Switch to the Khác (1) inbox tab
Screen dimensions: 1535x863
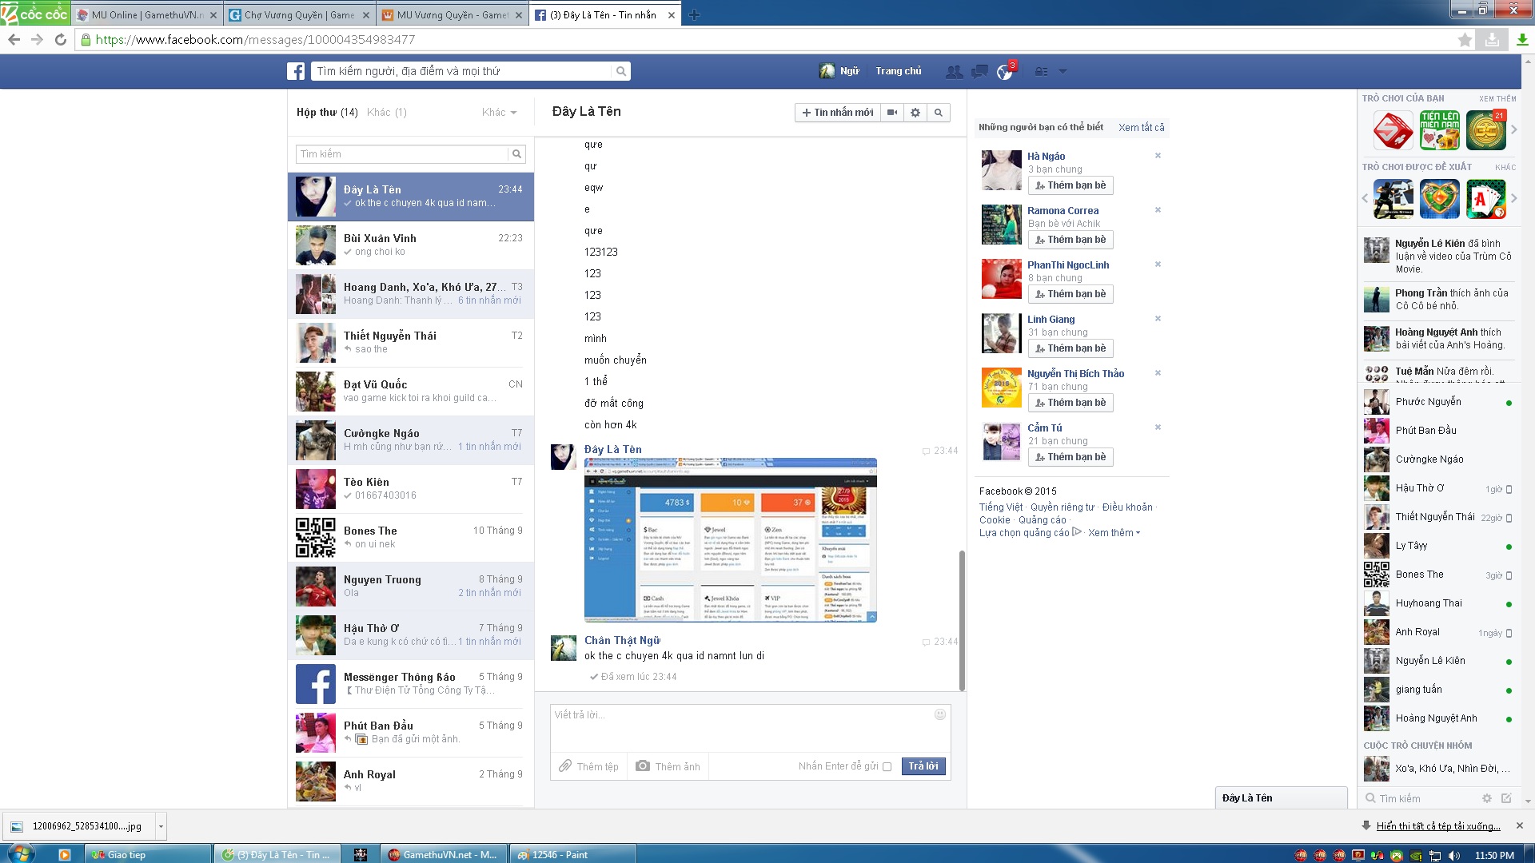pos(387,113)
